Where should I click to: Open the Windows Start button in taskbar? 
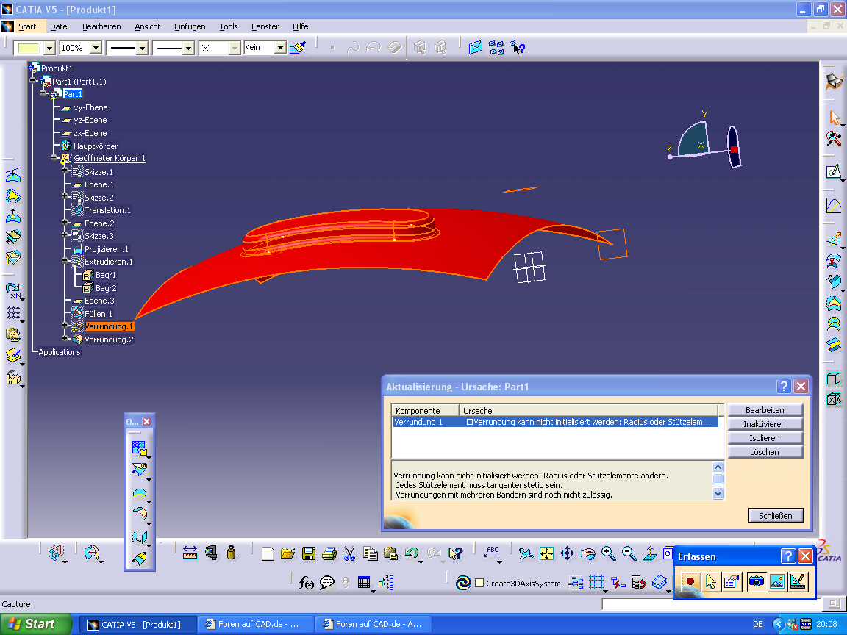coord(35,624)
